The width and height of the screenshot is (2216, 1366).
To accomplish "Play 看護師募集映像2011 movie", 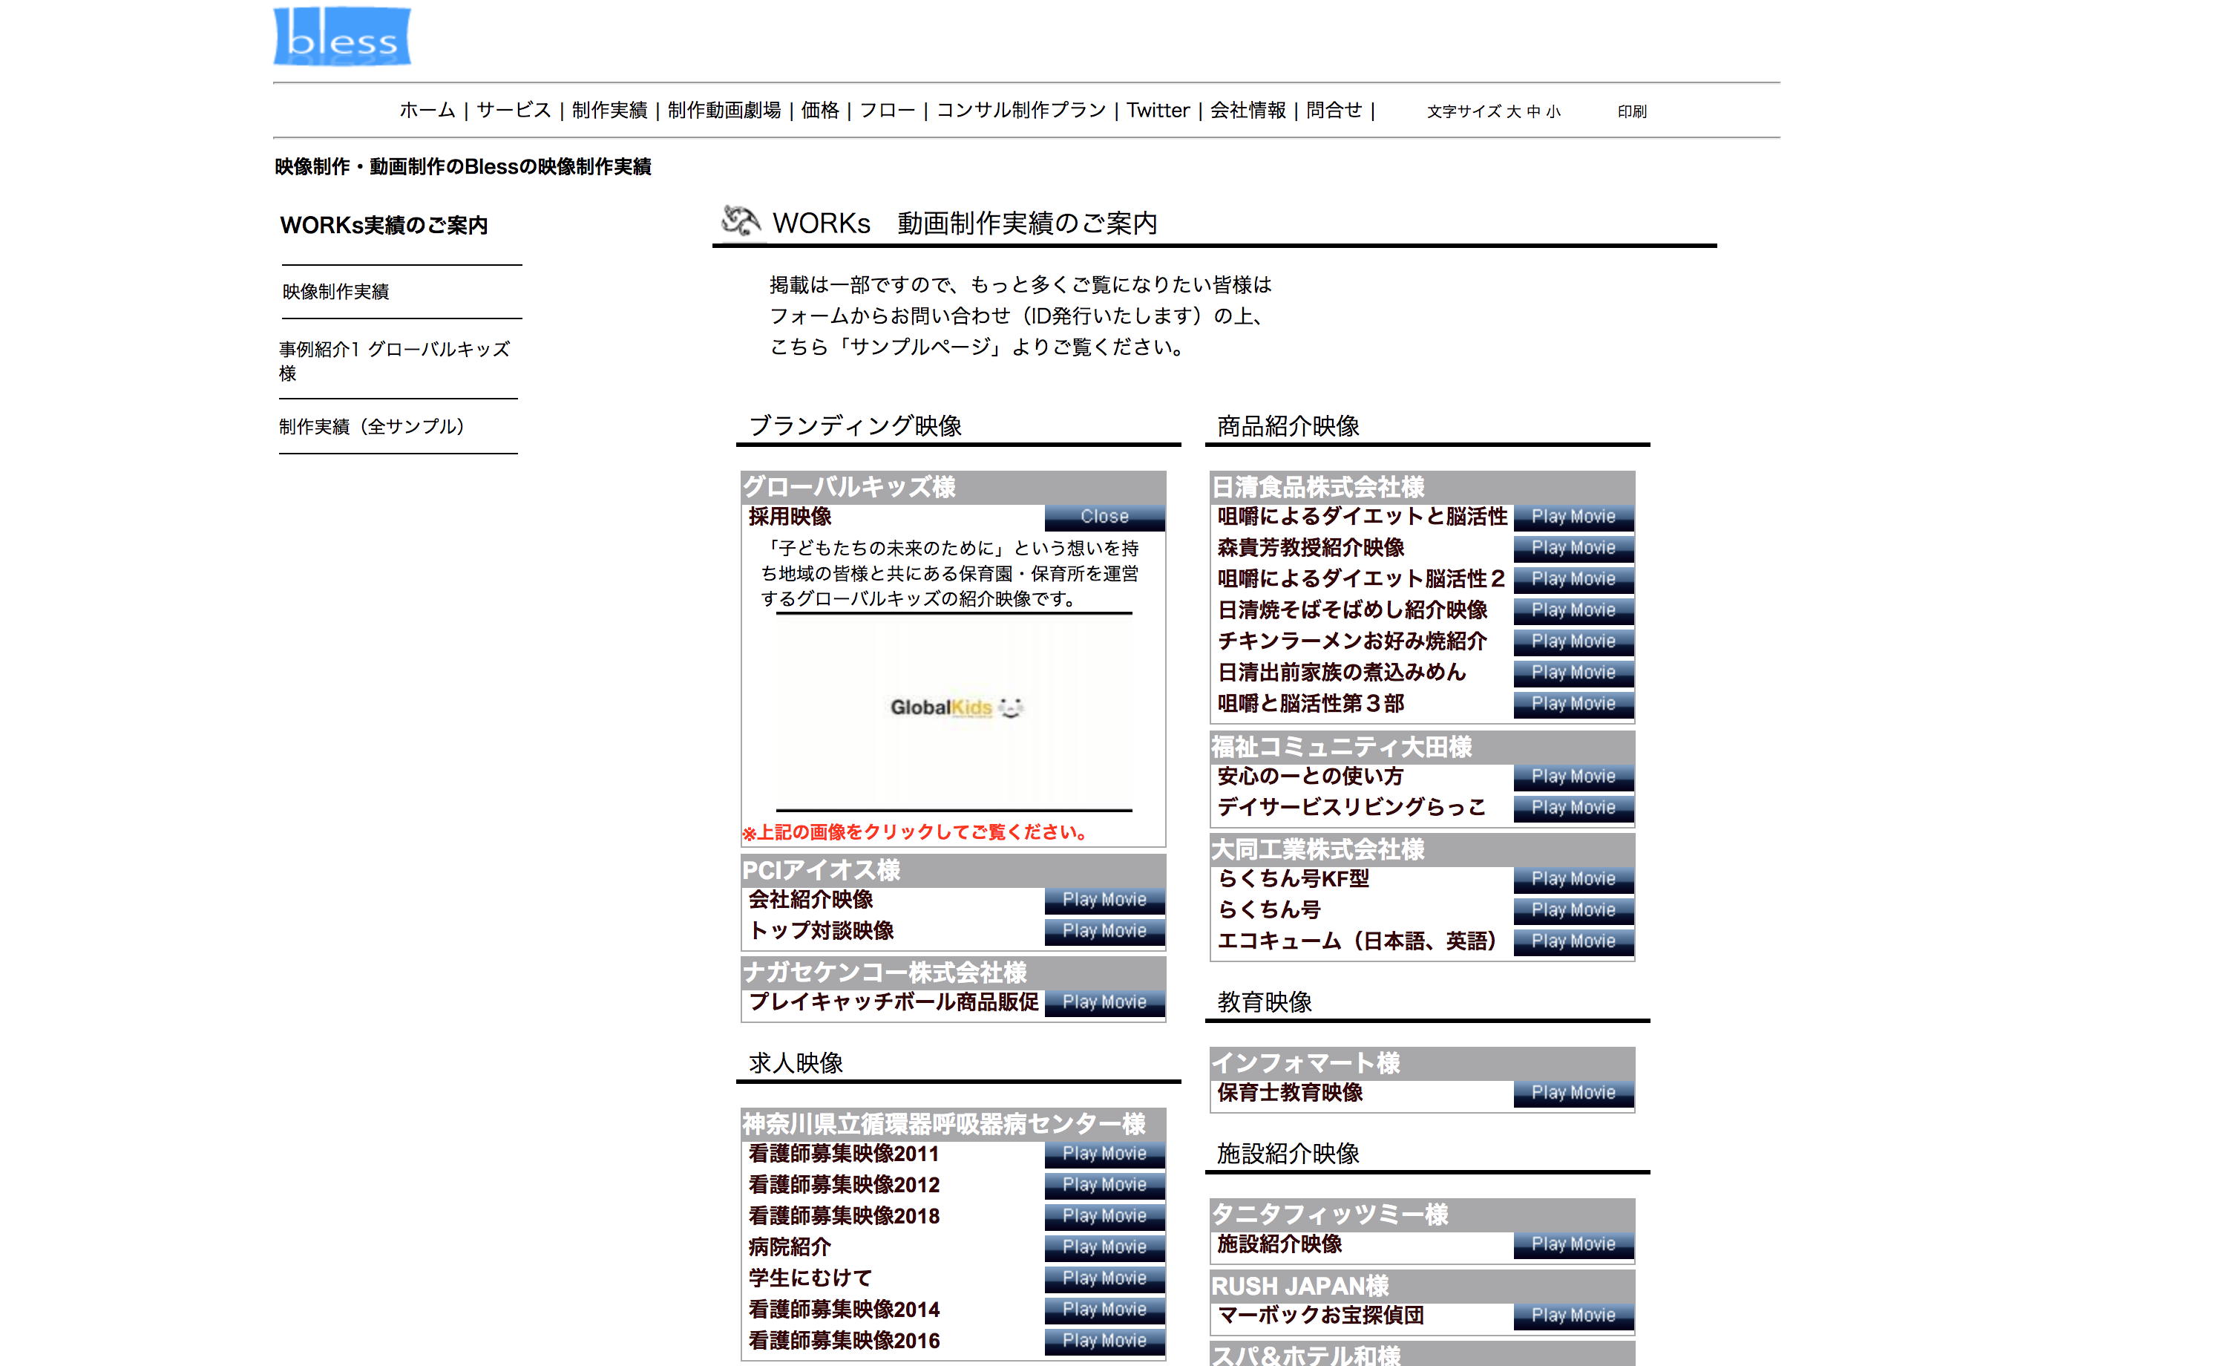I will (1104, 1154).
